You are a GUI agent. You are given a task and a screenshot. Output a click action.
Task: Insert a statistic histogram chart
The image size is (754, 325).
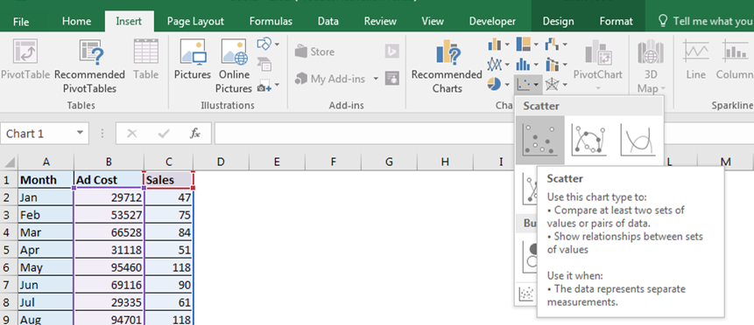click(523, 64)
